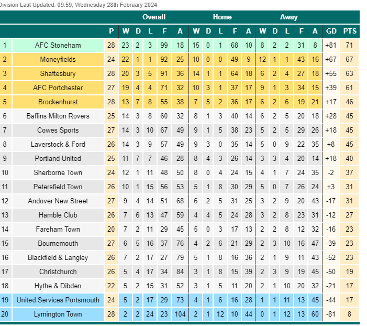Click the Hythe & Dibden team name

point(58,286)
